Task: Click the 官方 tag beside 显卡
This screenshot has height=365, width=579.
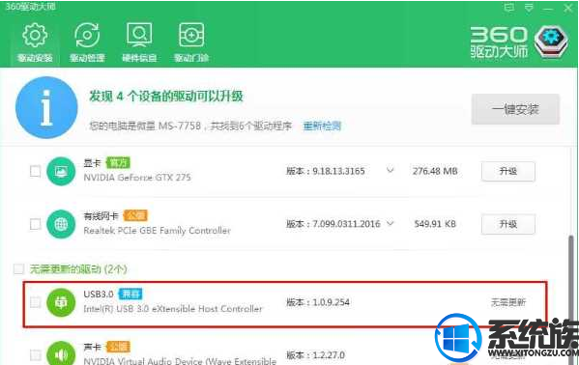Action: [x=118, y=162]
